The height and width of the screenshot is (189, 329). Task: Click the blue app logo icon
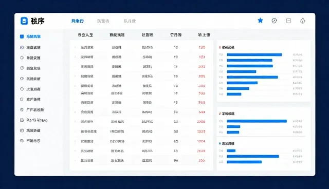[24, 21]
